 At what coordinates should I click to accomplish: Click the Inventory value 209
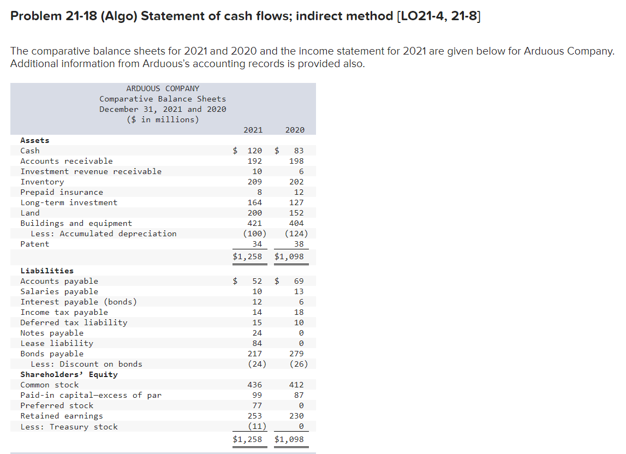[256, 182]
